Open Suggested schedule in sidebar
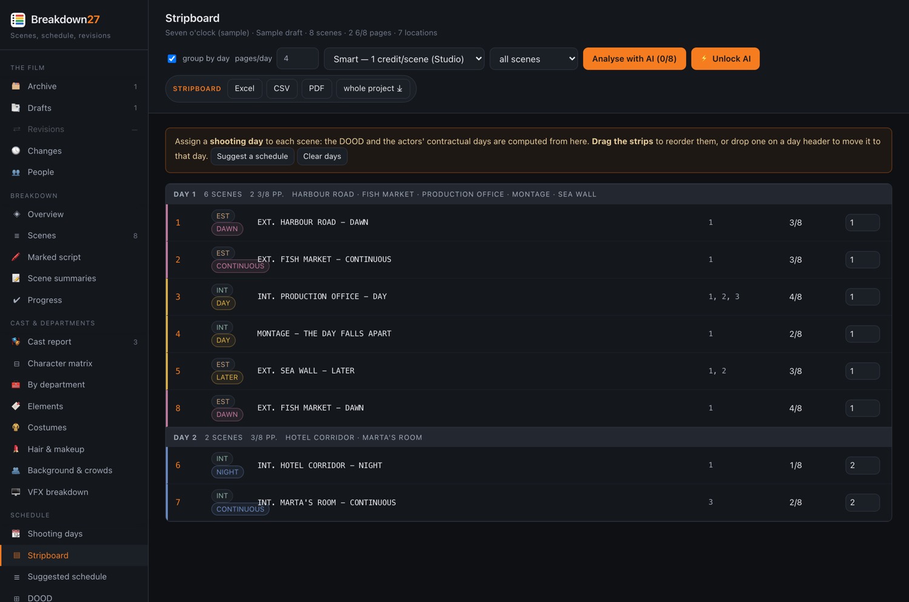 pos(74,577)
